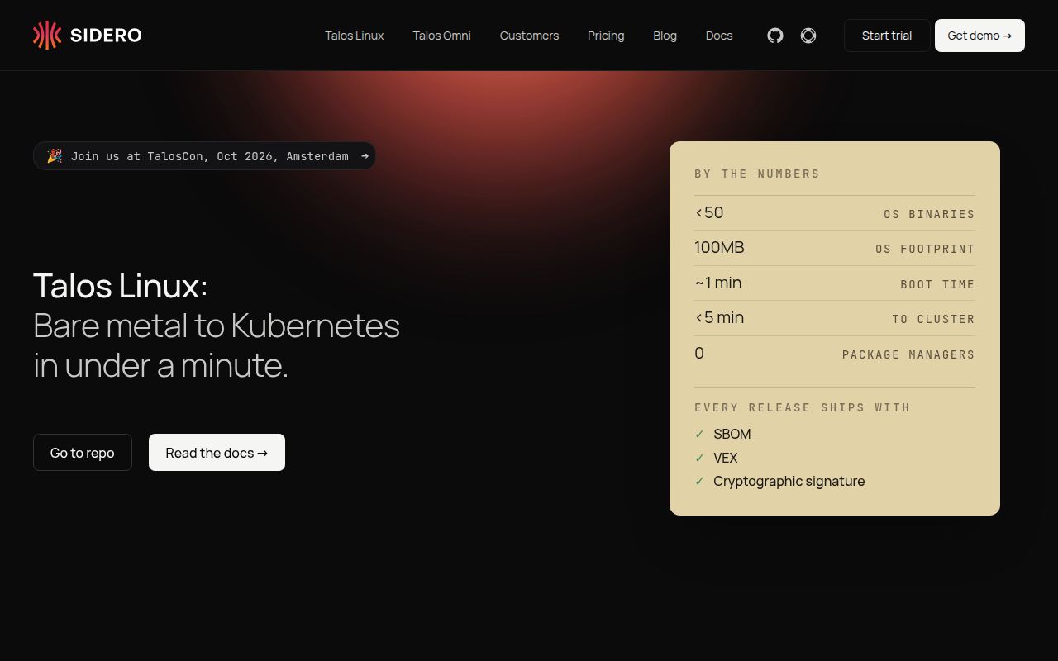
Task: Click the PACKAGE MANAGERS label
Action: pos(908,354)
